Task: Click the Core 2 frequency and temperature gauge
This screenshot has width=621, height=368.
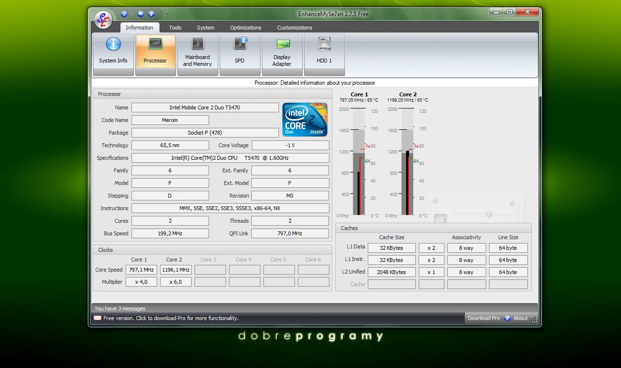Action: pyautogui.click(x=408, y=162)
